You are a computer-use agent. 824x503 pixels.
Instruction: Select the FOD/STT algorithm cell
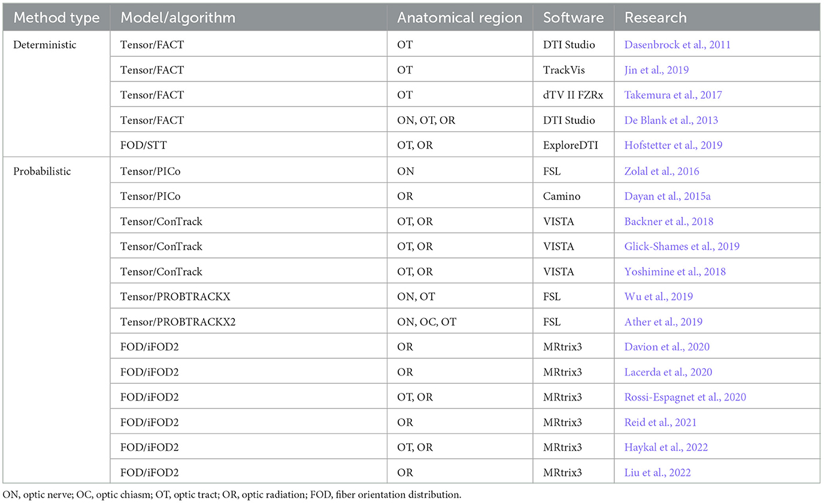pos(249,145)
